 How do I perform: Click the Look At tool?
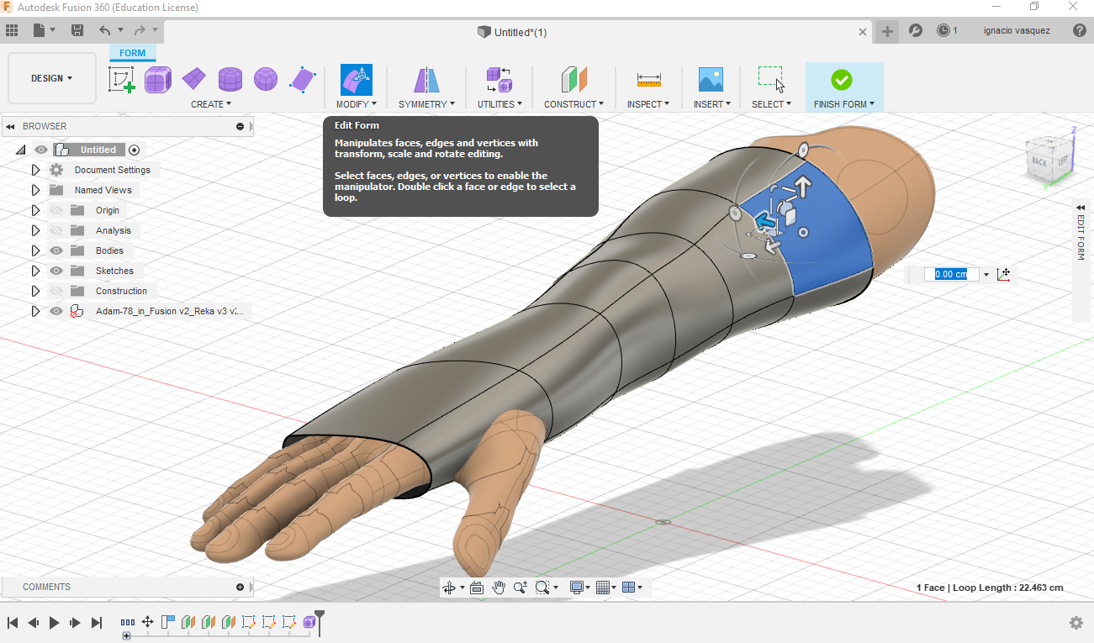point(477,588)
